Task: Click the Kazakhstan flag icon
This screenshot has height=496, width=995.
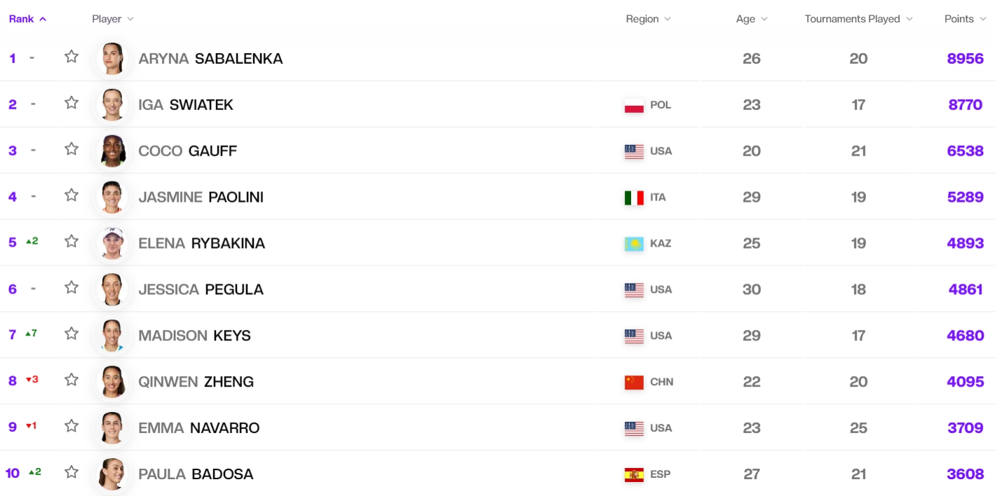Action: click(634, 244)
